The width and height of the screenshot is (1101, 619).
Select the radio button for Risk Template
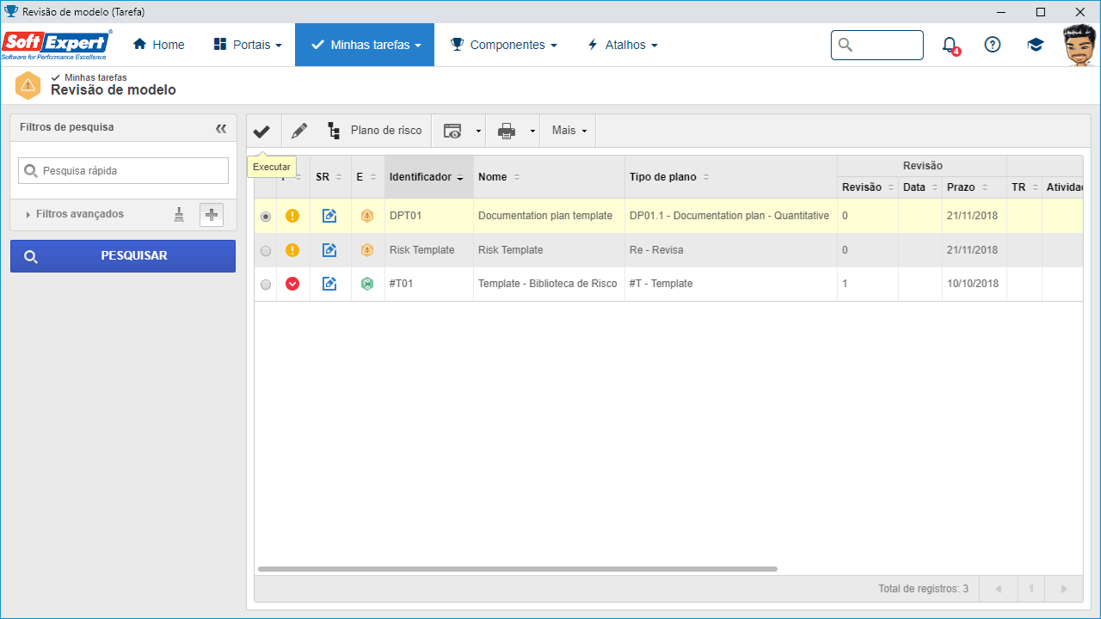266,250
